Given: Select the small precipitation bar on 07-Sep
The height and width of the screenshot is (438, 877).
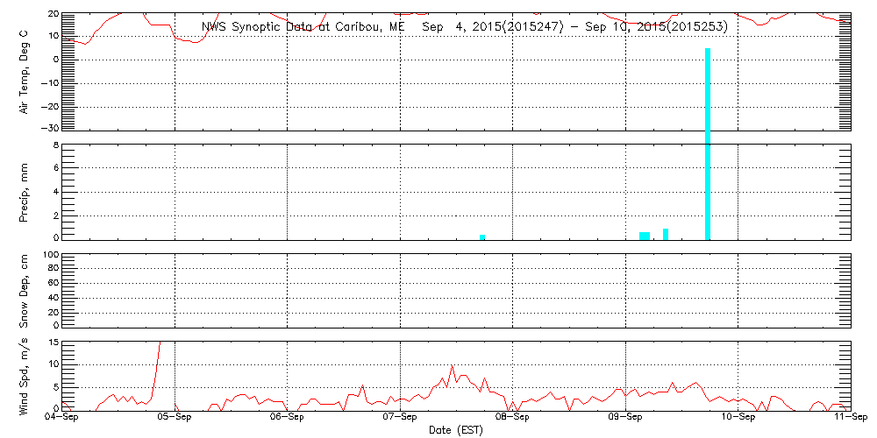Looking at the screenshot, I should tap(482, 237).
